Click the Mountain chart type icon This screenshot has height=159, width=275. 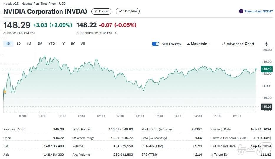(188, 44)
